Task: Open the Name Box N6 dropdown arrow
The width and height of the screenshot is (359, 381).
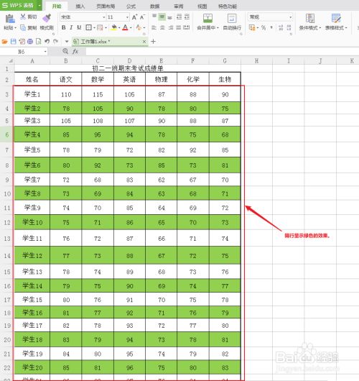Action: click(x=45, y=52)
